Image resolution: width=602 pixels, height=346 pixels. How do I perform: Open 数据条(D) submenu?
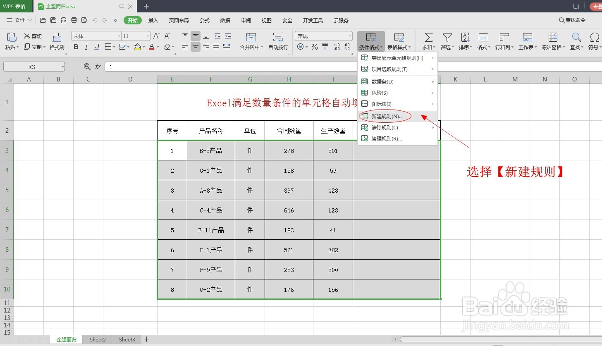tap(397, 82)
